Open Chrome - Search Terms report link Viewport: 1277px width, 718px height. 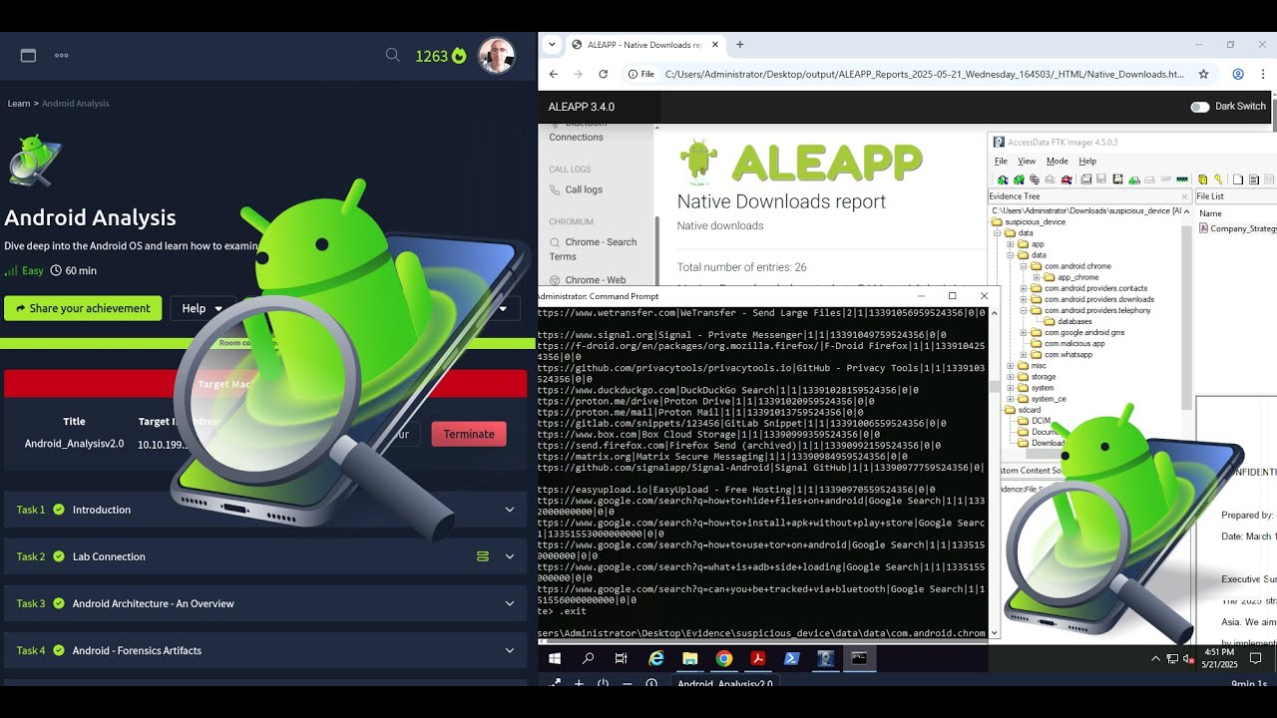click(x=593, y=249)
